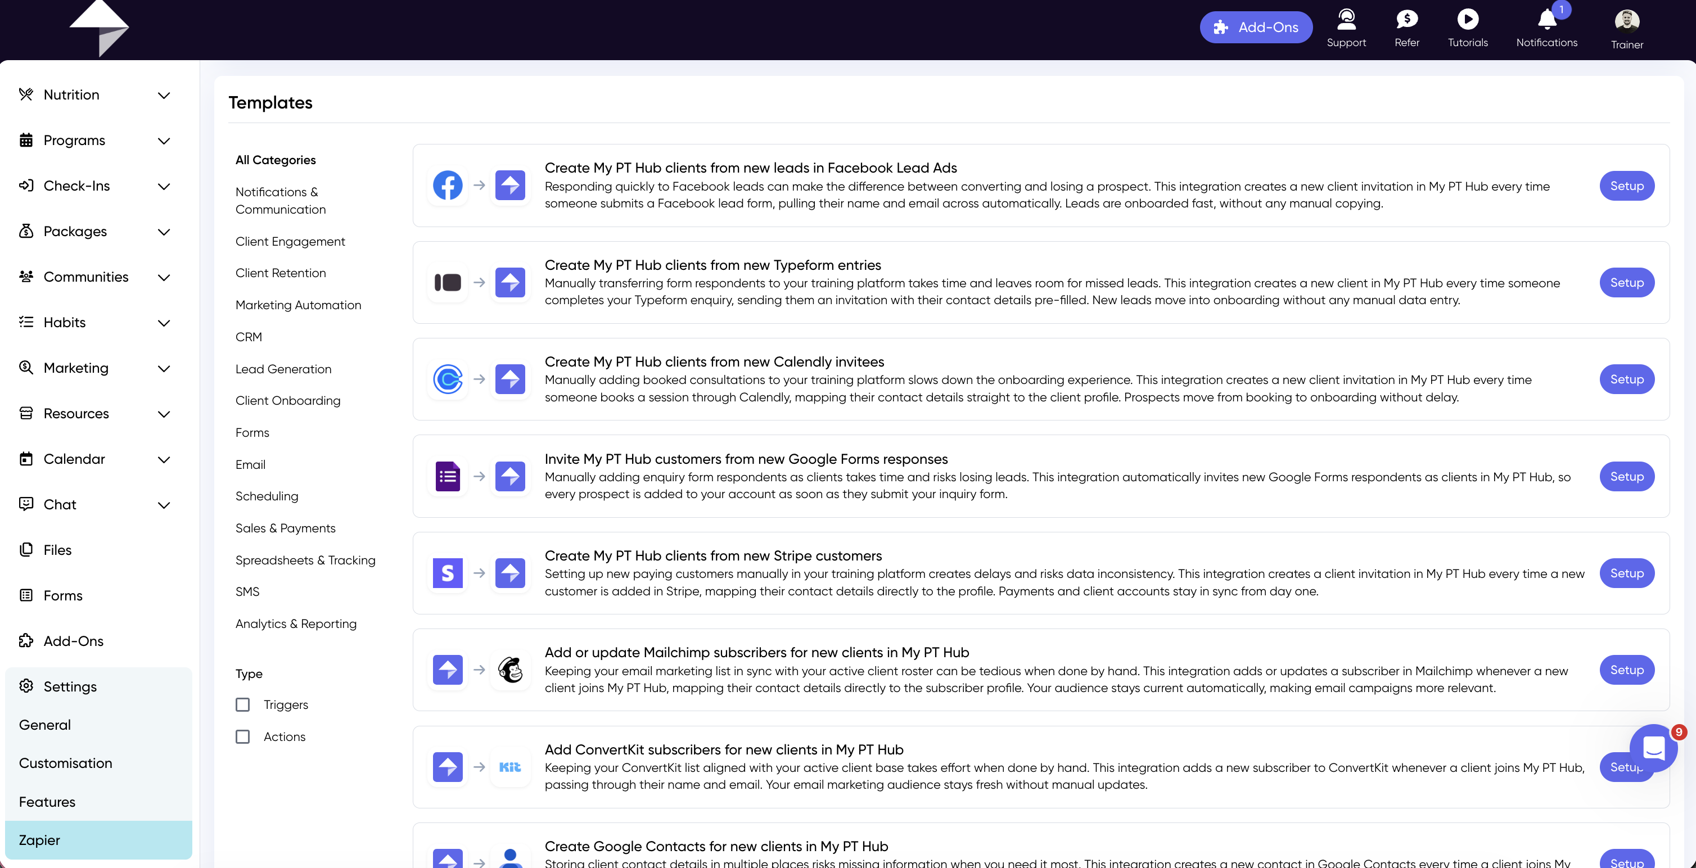Click the My PT Hub logo
Viewport: 1696px width, 868px height.
[100, 28]
